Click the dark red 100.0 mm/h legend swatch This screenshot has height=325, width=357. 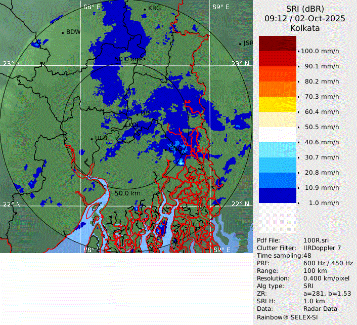(277, 44)
